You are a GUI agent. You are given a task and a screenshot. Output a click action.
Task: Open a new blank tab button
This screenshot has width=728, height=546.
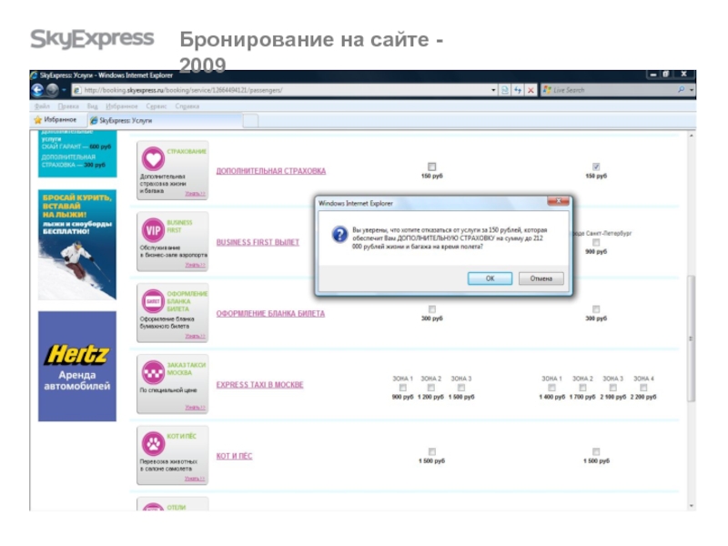tap(251, 121)
